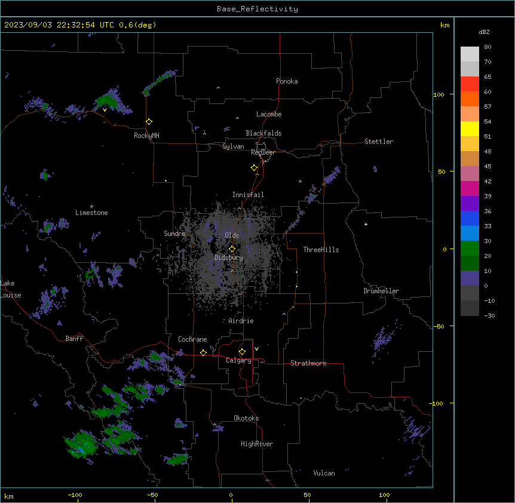
Task: Click the Strathmore label
Action: [x=308, y=363]
